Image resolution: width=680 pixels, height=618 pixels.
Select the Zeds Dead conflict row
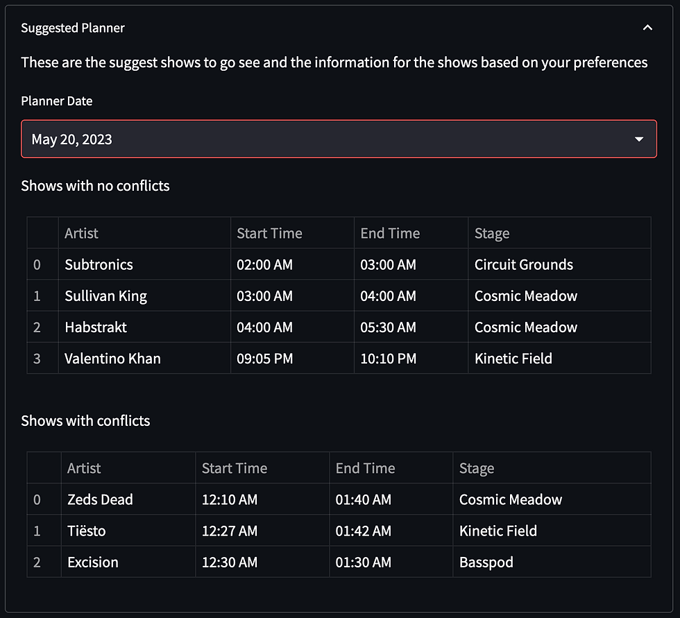click(x=339, y=499)
